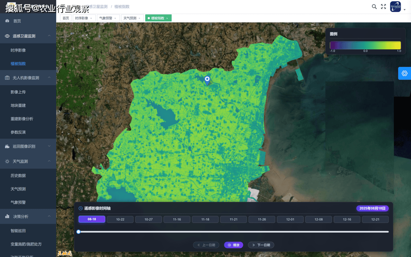
Task: Go to 下一日期 next date
Action: [x=261, y=245]
